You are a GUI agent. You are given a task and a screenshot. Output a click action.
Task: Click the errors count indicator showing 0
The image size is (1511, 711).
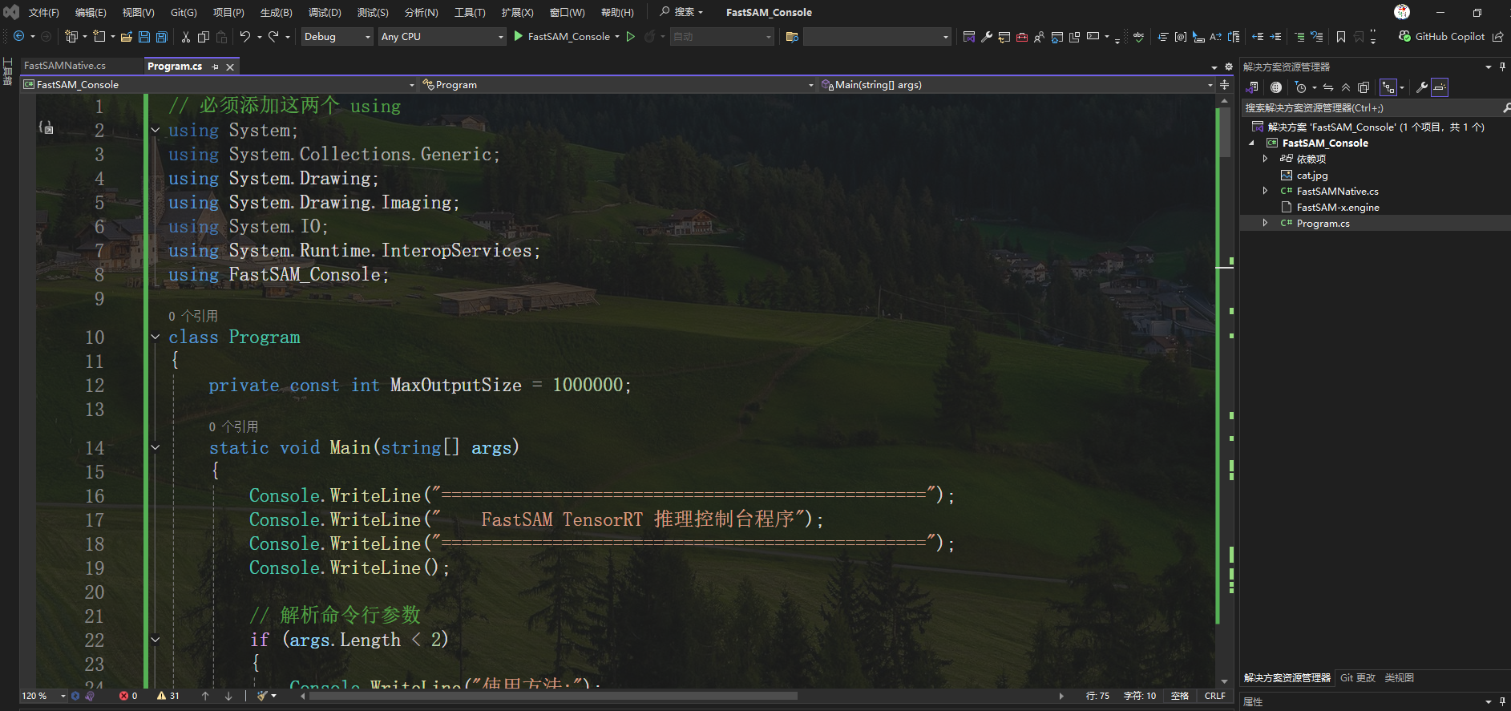128,696
